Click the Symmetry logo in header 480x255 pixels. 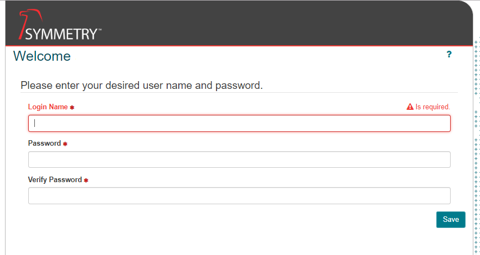pyautogui.click(x=60, y=24)
